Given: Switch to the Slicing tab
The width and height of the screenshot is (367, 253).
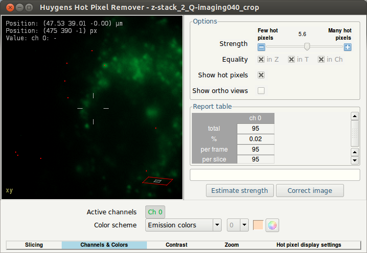Looking at the screenshot, I should point(34,245).
